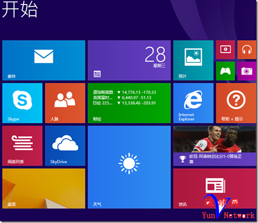258x223 pixels.
Task: Click the 星期三 weekday label
Action: coord(159,66)
